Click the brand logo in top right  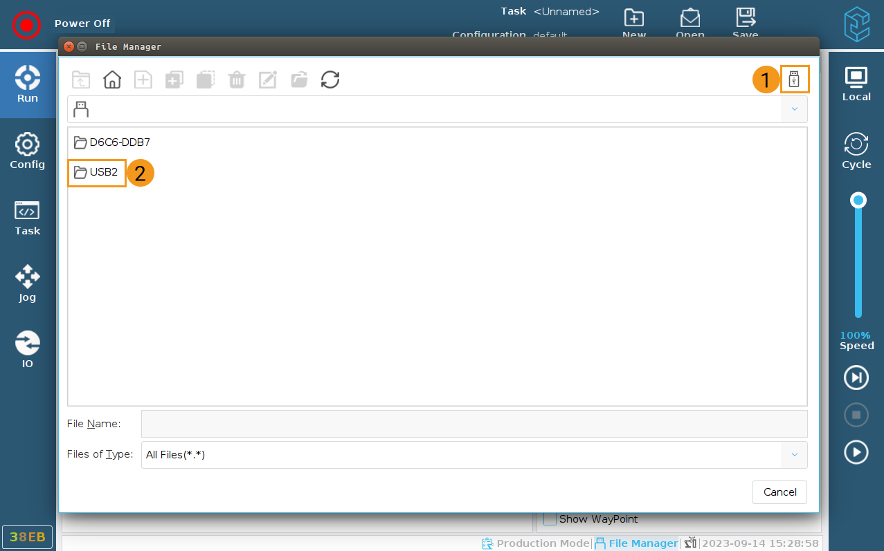(x=856, y=24)
